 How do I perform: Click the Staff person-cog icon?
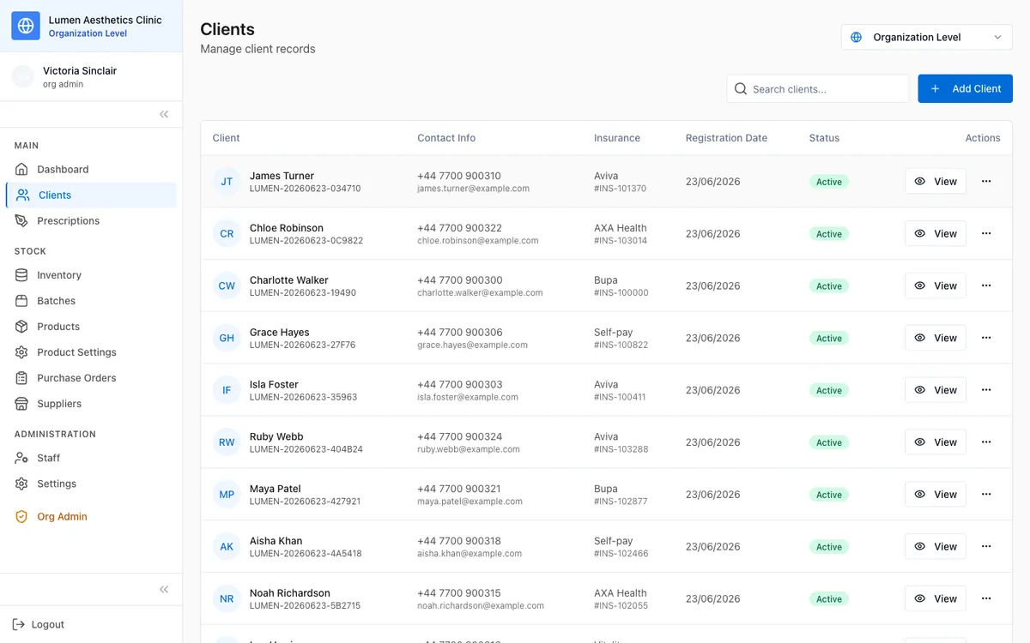pyautogui.click(x=21, y=458)
